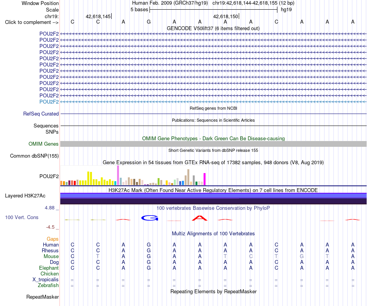Select the Gaps row label in Multiz

(53, 239)
